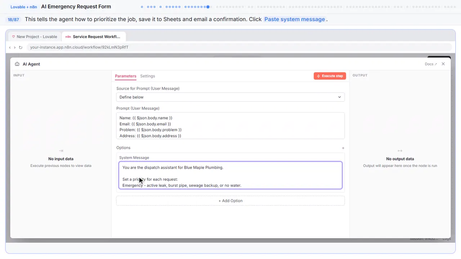The image size is (461, 259).
Task: Click the plus icon beside Options
Action: [x=343, y=148]
